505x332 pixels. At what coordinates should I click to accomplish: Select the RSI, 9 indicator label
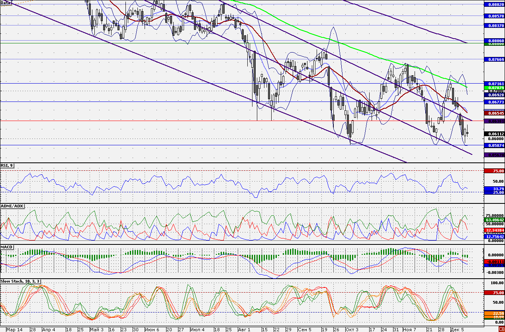[x=7, y=165]
